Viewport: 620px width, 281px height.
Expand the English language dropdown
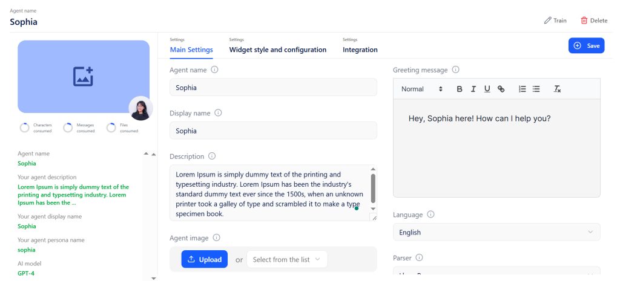tap(496, 232)
